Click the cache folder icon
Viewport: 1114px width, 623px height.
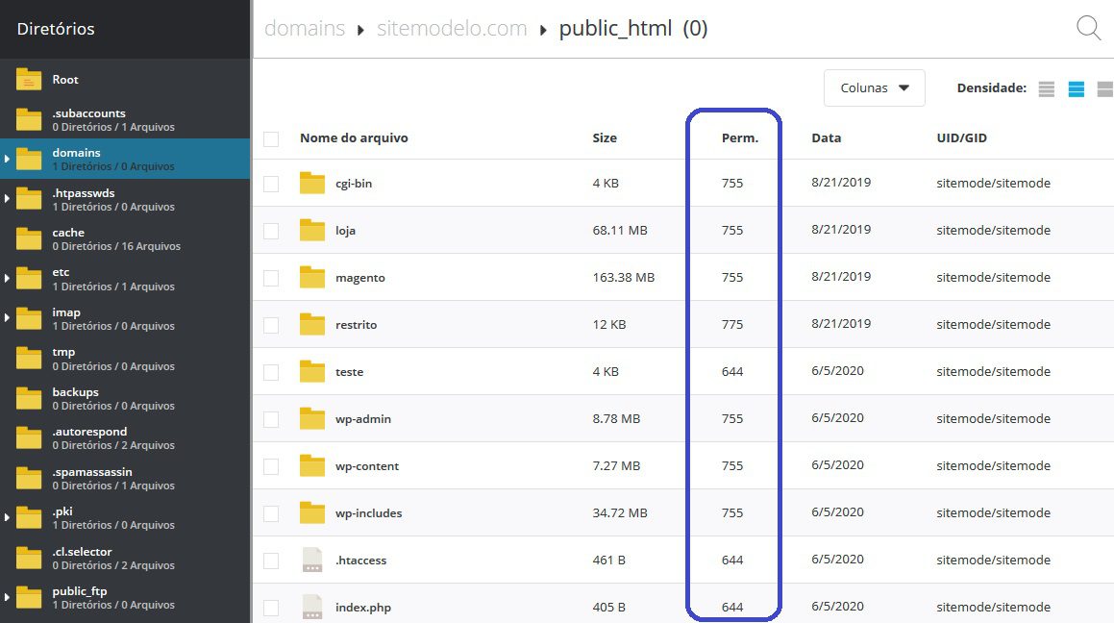[29, 238]
